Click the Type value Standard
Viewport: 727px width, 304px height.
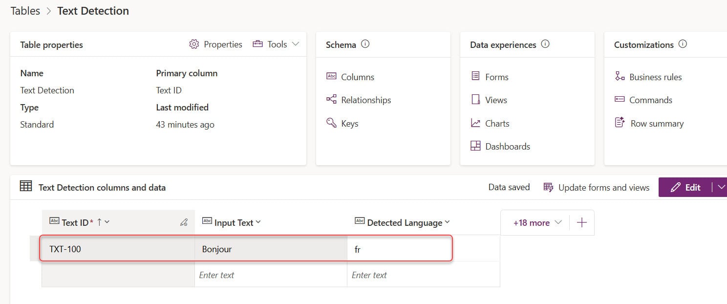[37, 125]
